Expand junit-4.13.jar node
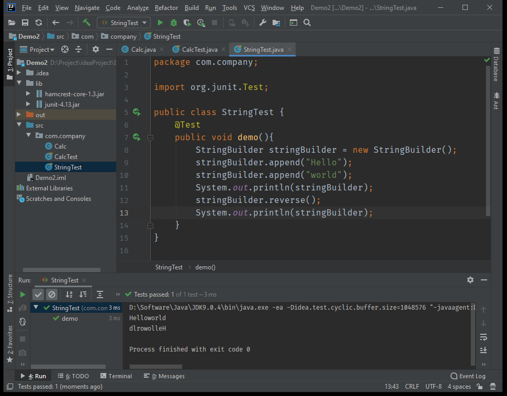507x396 pixels. coord(28,104)
